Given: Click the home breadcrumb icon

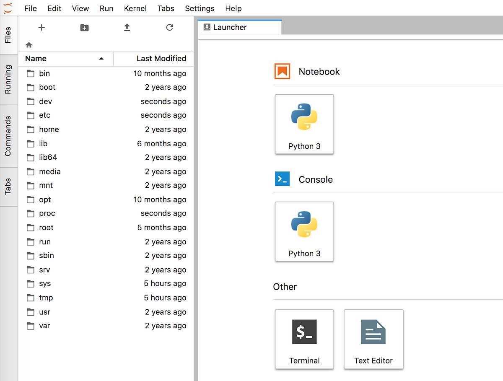Looking at the screenshot, I should (29, 44).
